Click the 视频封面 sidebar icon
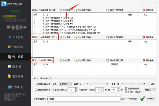Screen dimensions: 159x106 point(10,87)
